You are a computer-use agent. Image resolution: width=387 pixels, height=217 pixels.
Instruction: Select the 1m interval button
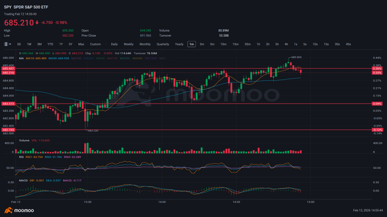[x=191, y=44]
